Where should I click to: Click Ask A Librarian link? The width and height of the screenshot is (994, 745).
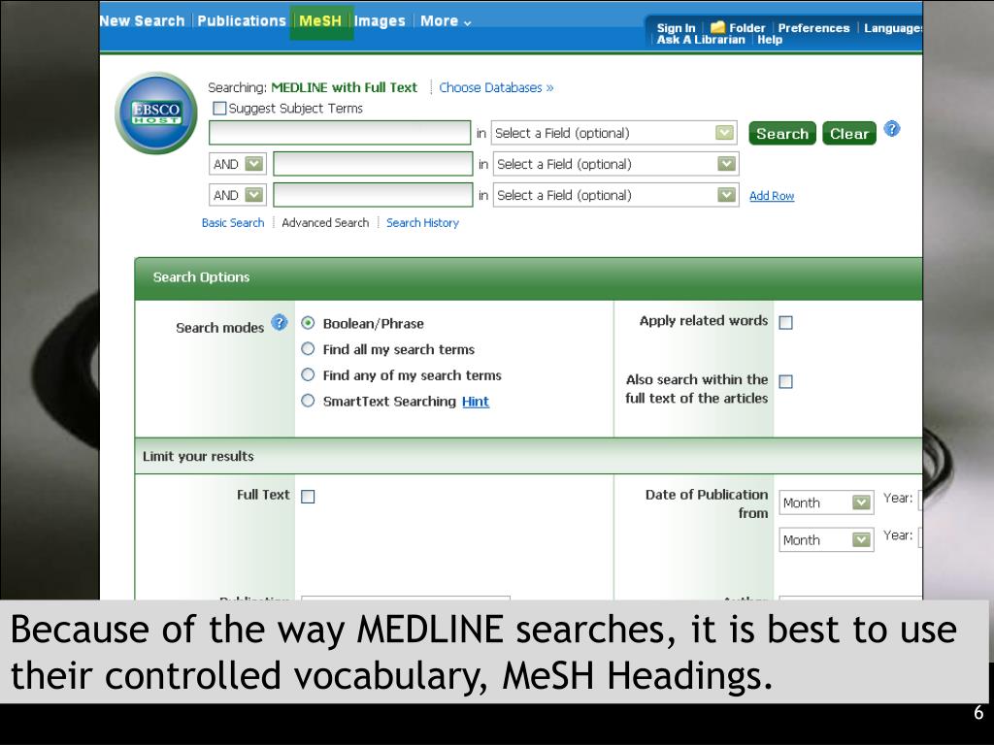point(701,39)
